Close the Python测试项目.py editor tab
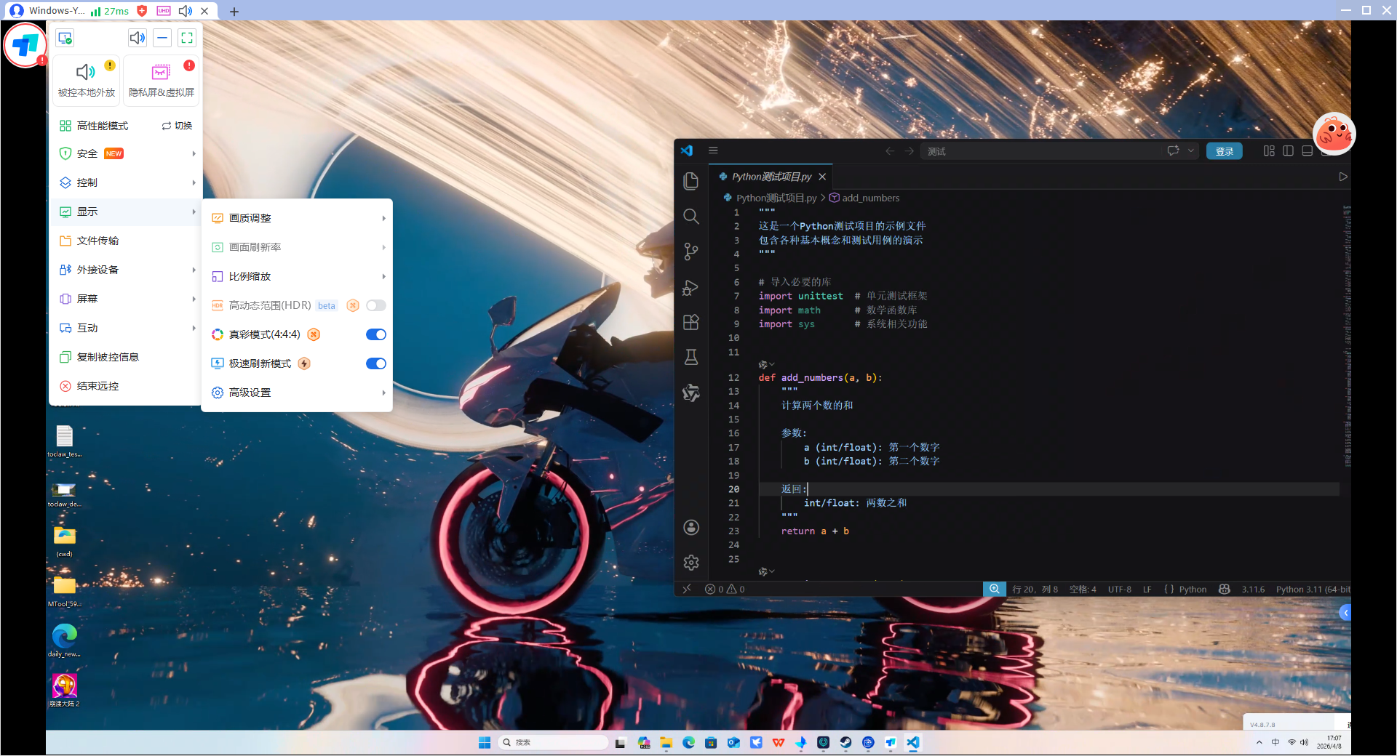 [822, 177]
